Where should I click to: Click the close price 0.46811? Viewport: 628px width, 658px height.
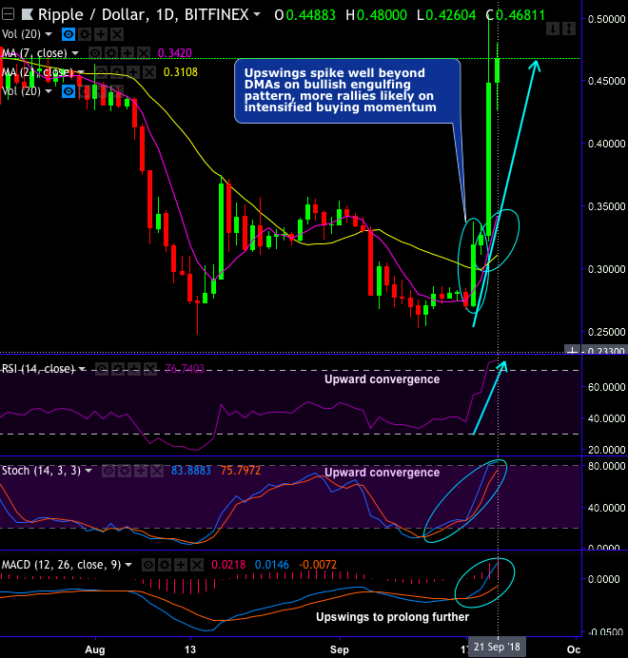(x=520, y=15)
